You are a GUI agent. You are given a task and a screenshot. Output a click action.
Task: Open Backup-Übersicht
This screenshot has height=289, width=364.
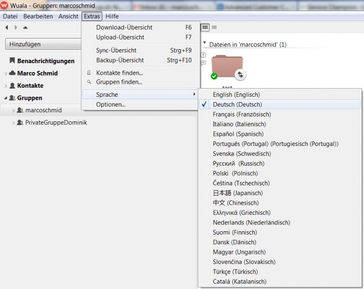(x=141, y=60)
